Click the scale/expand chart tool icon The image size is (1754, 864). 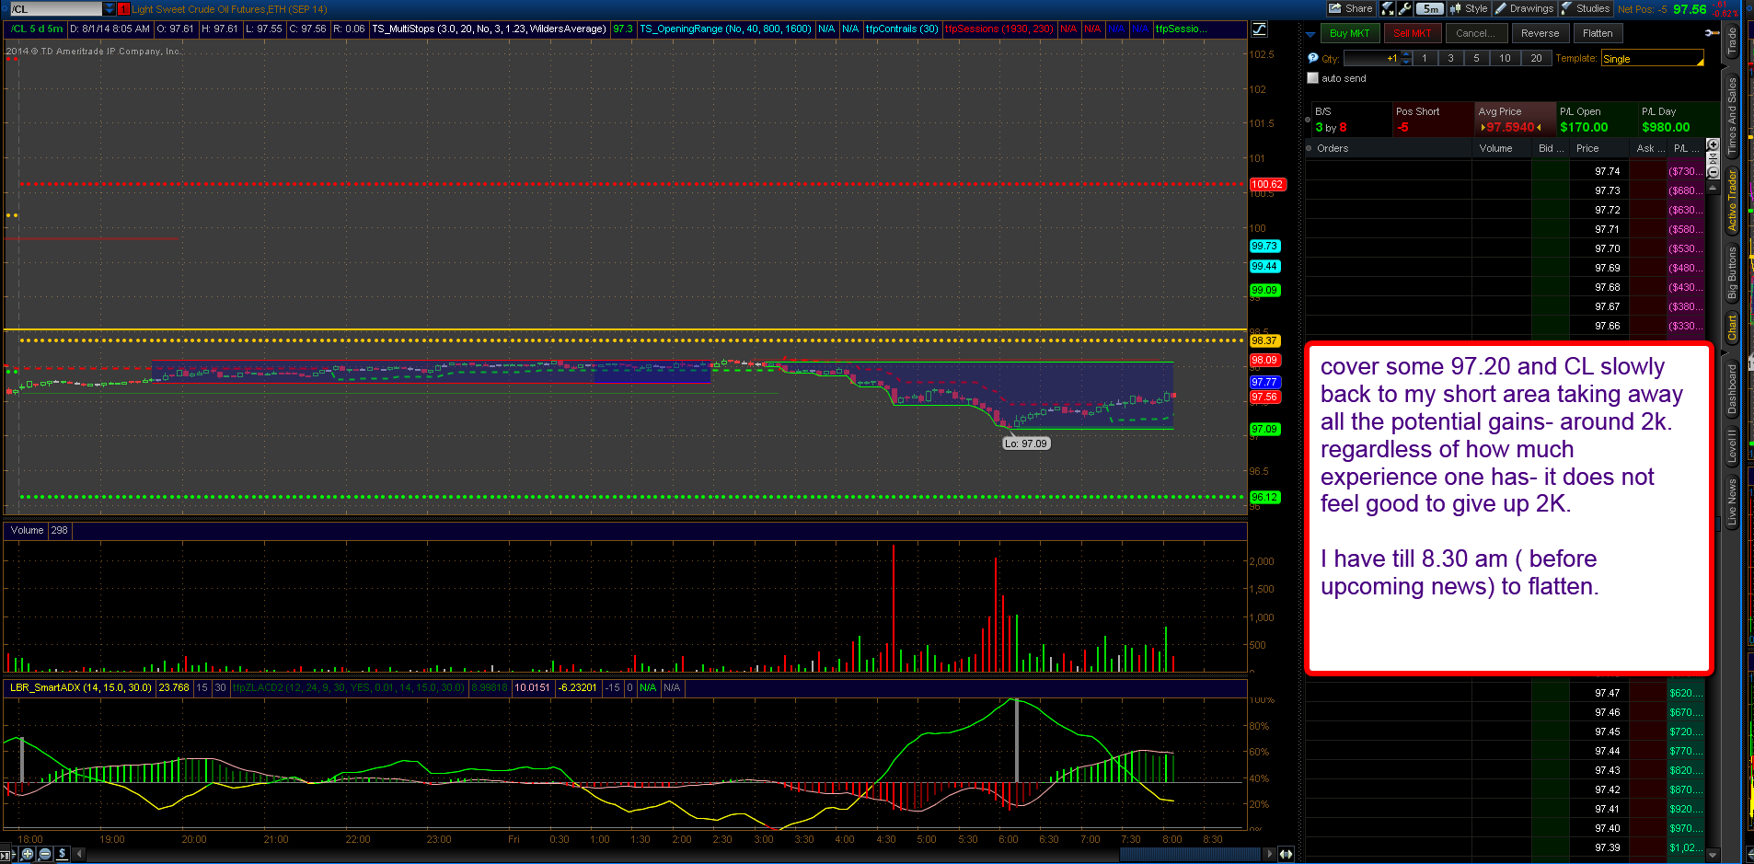tap(1388, 8)
